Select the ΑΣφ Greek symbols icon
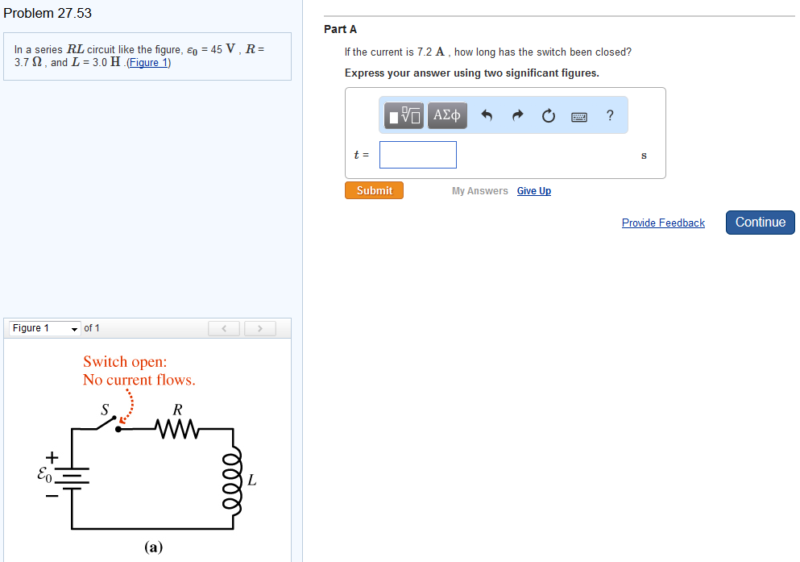Screen dimensions: 800x562 447,115
